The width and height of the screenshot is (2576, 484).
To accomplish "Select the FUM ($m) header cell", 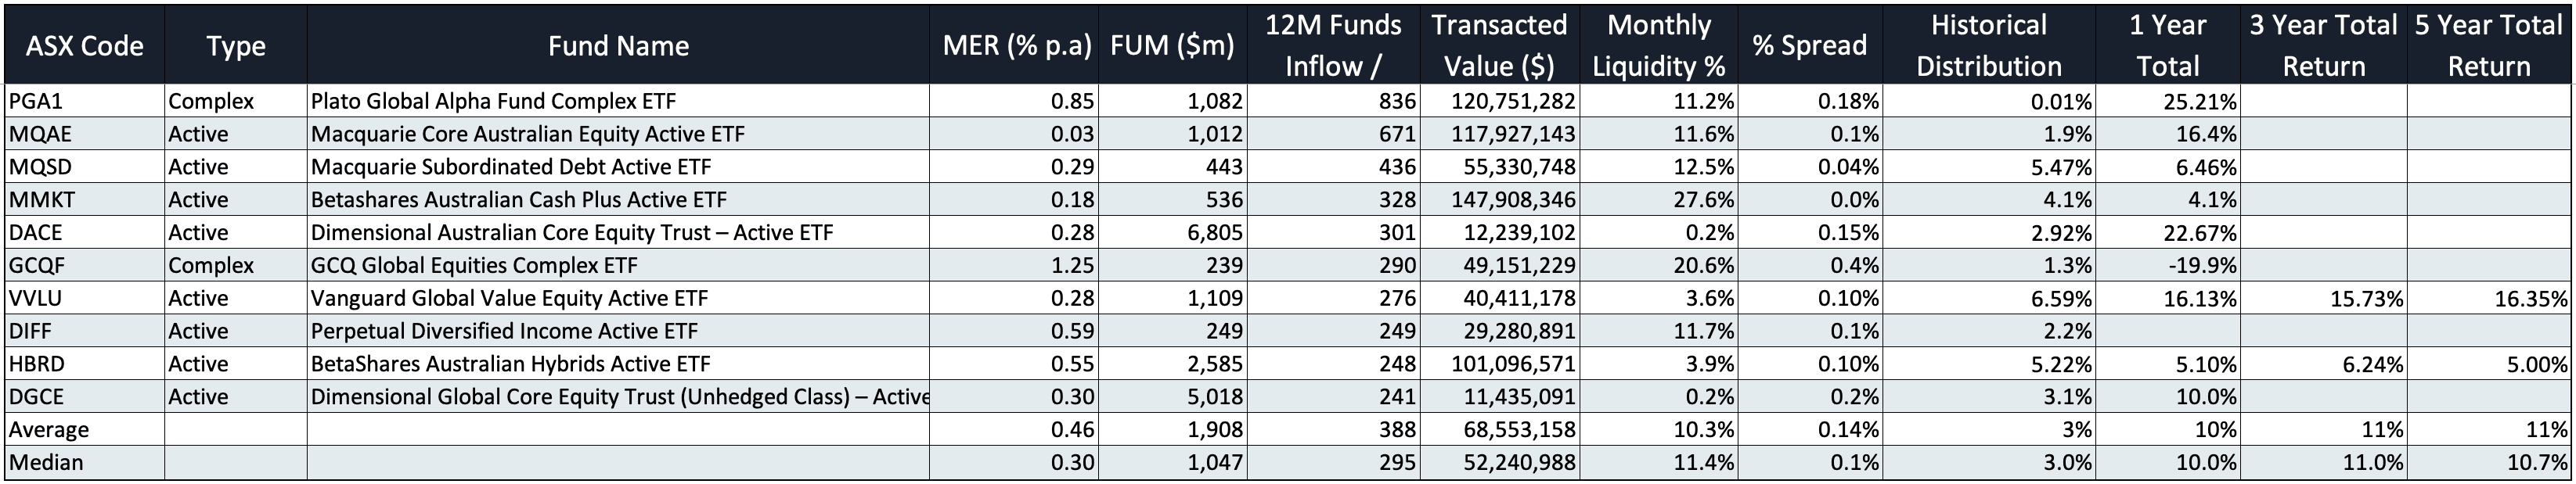I will (x=1172, y=46).
